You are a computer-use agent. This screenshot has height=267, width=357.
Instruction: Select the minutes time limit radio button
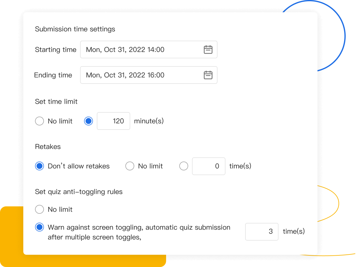click(89, 121)
